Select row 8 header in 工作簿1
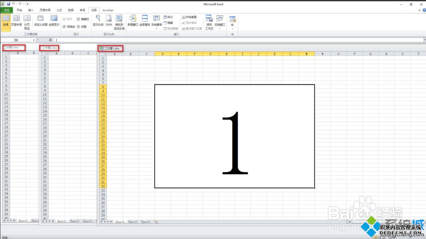This screenshot has width=426, height=239. pos(103,87)
